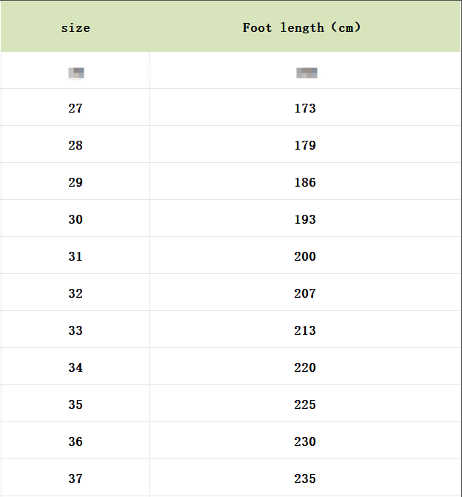
Task: Click the size 37 cell
Action: point(76,478)
